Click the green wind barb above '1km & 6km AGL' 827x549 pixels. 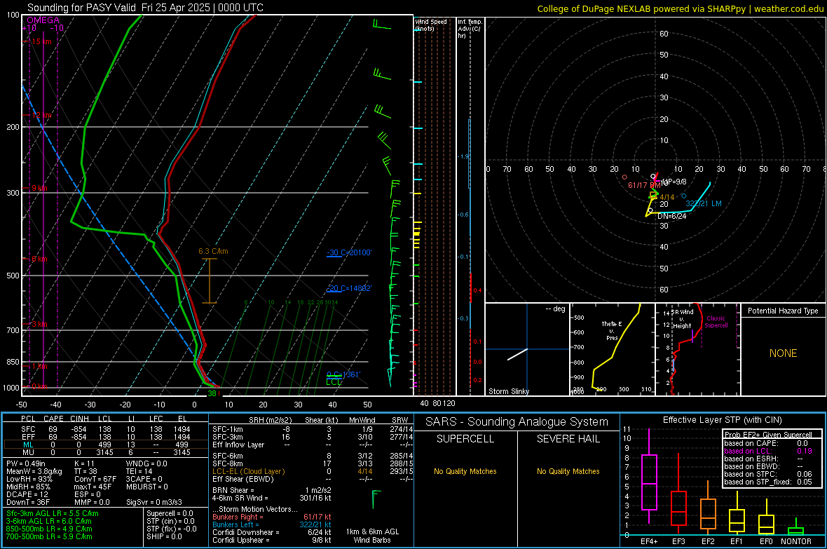point(376,499)
